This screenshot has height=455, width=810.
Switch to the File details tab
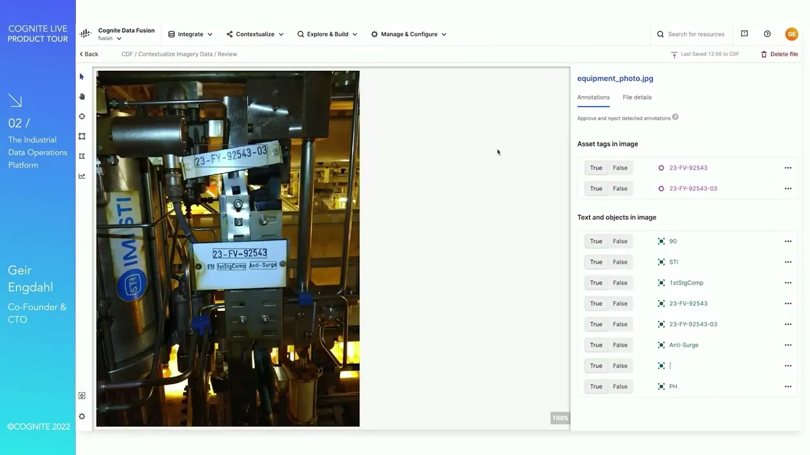pos(637,97)
